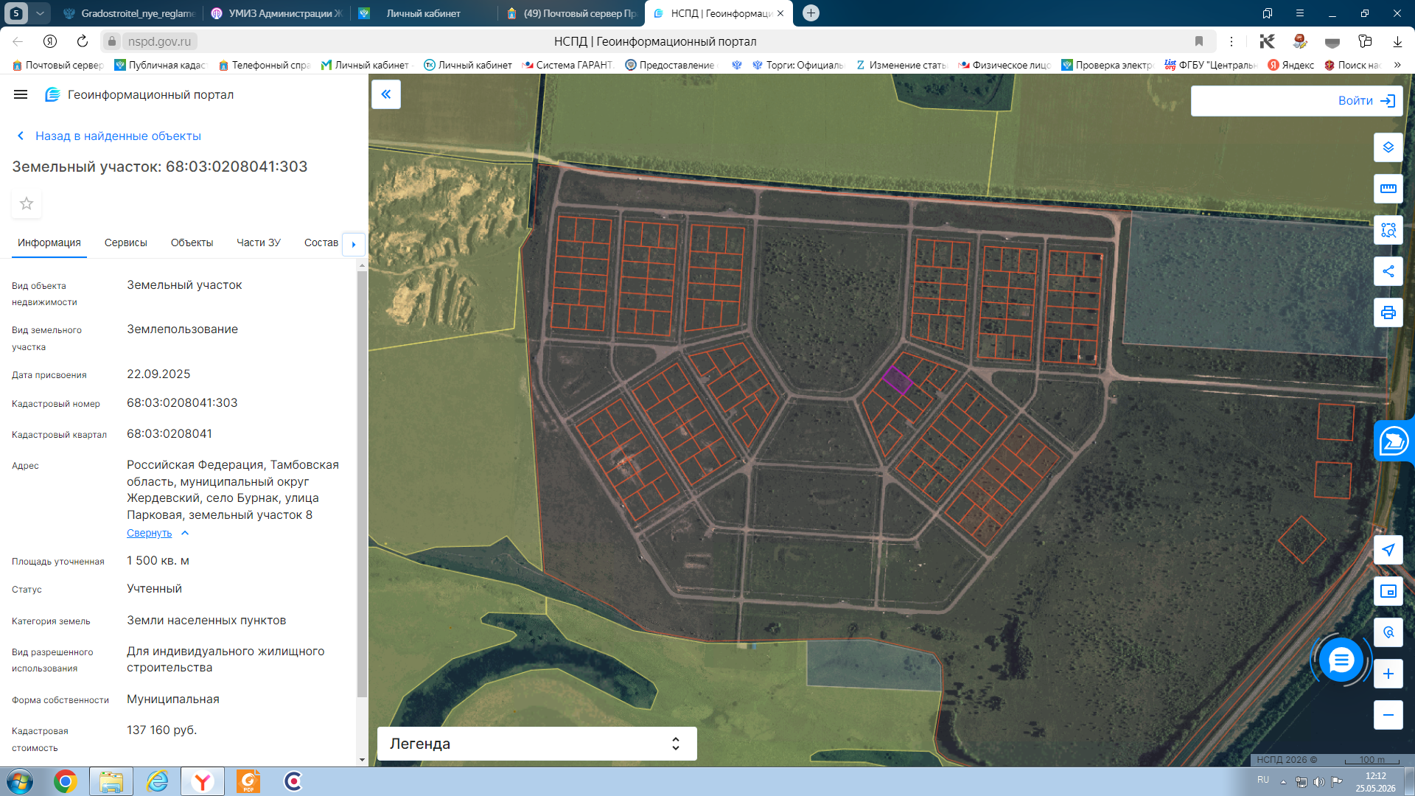Open the Windows Start menu
This screenshot has height=796, width=1415.
pyautogui.click(x=20, y=781)
